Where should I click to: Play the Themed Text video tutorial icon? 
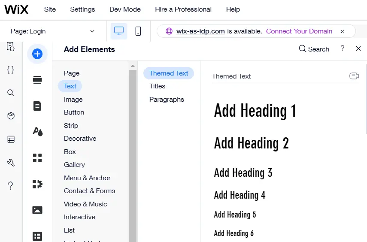pos(354,76)
